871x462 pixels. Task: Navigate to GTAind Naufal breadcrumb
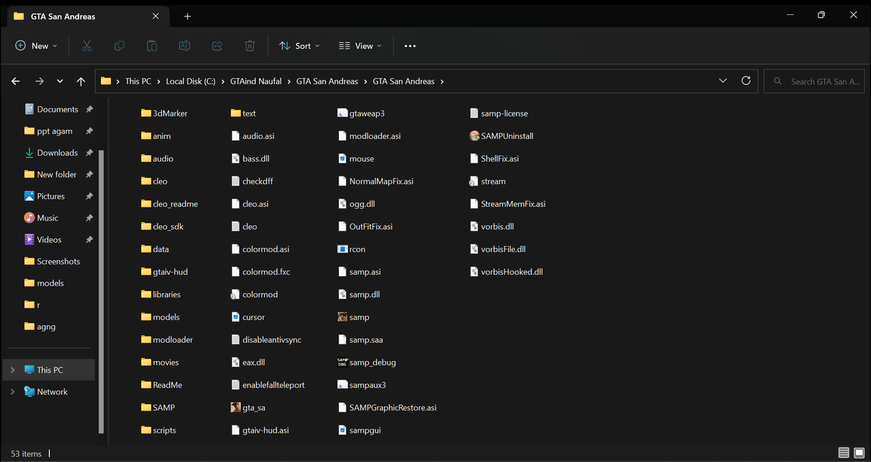tap(256, 81)
